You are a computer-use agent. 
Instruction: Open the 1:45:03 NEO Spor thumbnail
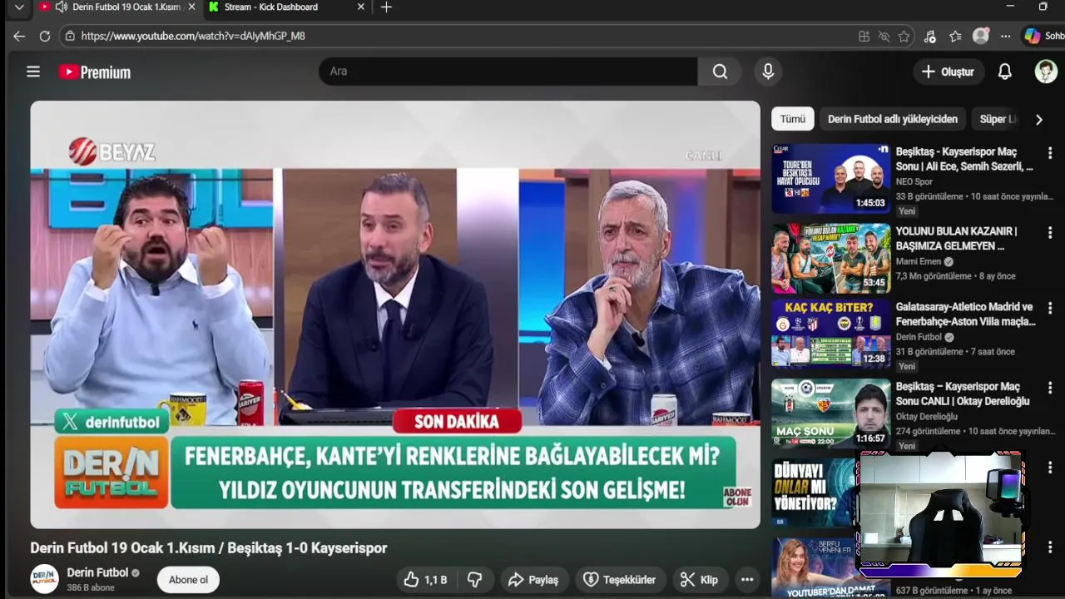831,179
